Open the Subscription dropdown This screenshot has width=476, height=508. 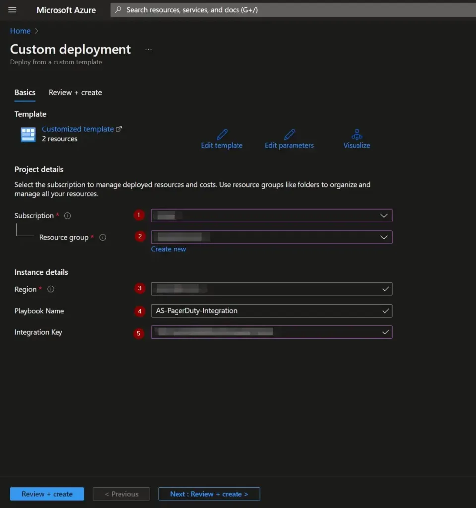pyautogui.click(x=383, y=215)
